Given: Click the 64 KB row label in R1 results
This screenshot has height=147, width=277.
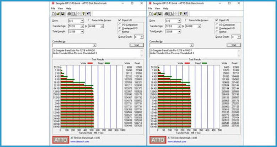Looking at the screenshot, I should (154, 88).
